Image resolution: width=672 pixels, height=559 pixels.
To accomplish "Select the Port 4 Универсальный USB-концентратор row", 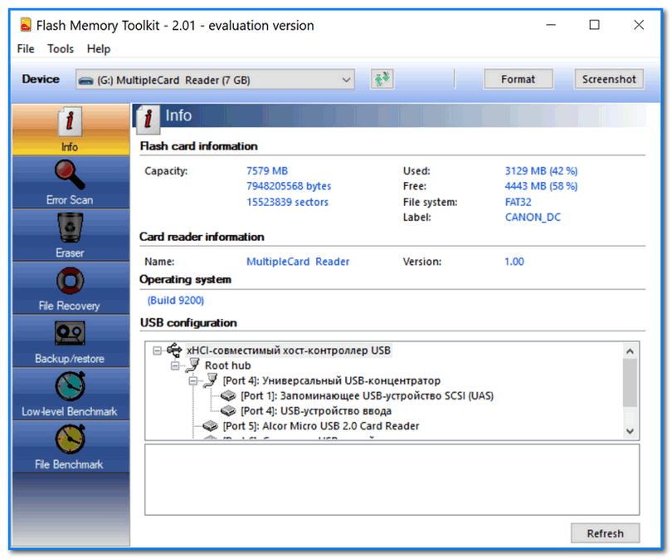I will point(331,380).
